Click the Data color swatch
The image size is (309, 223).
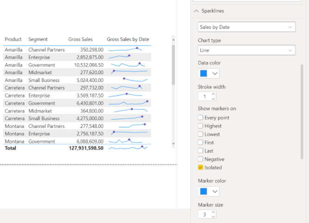point(204,73)
